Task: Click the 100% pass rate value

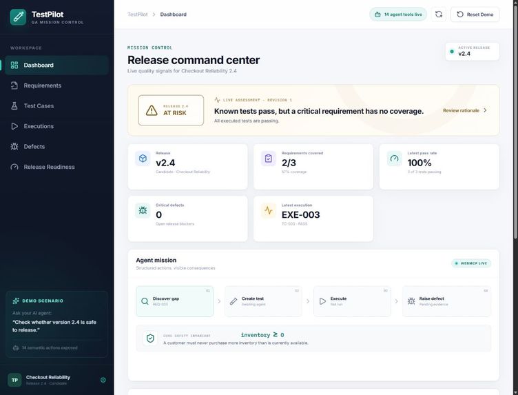Action: coord(419,163)
